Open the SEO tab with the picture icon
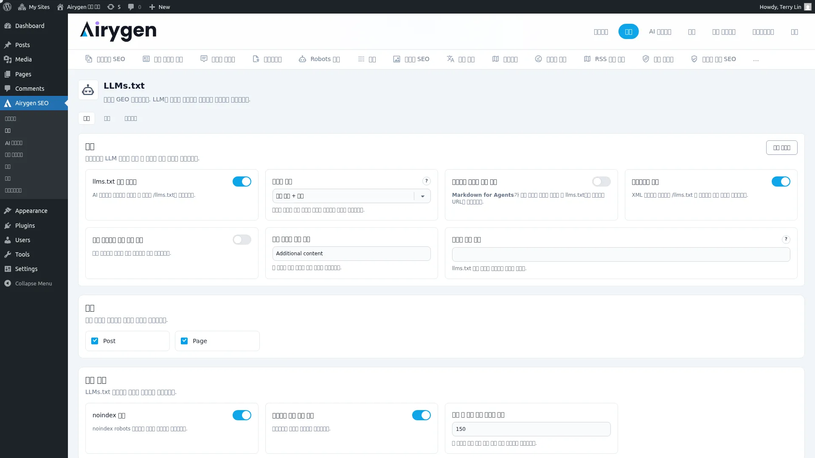This screenshot has width=815, height=458. 411,59
